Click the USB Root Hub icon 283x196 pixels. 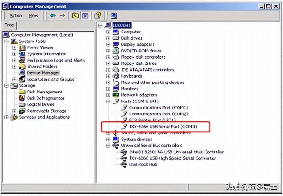click(x=124, y=165)
